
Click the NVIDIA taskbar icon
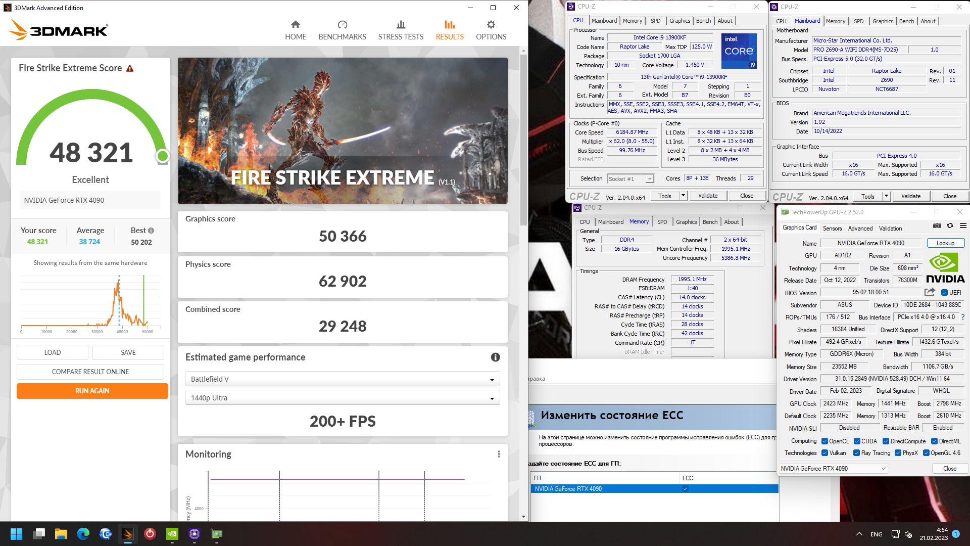click(x=172, y=534)
